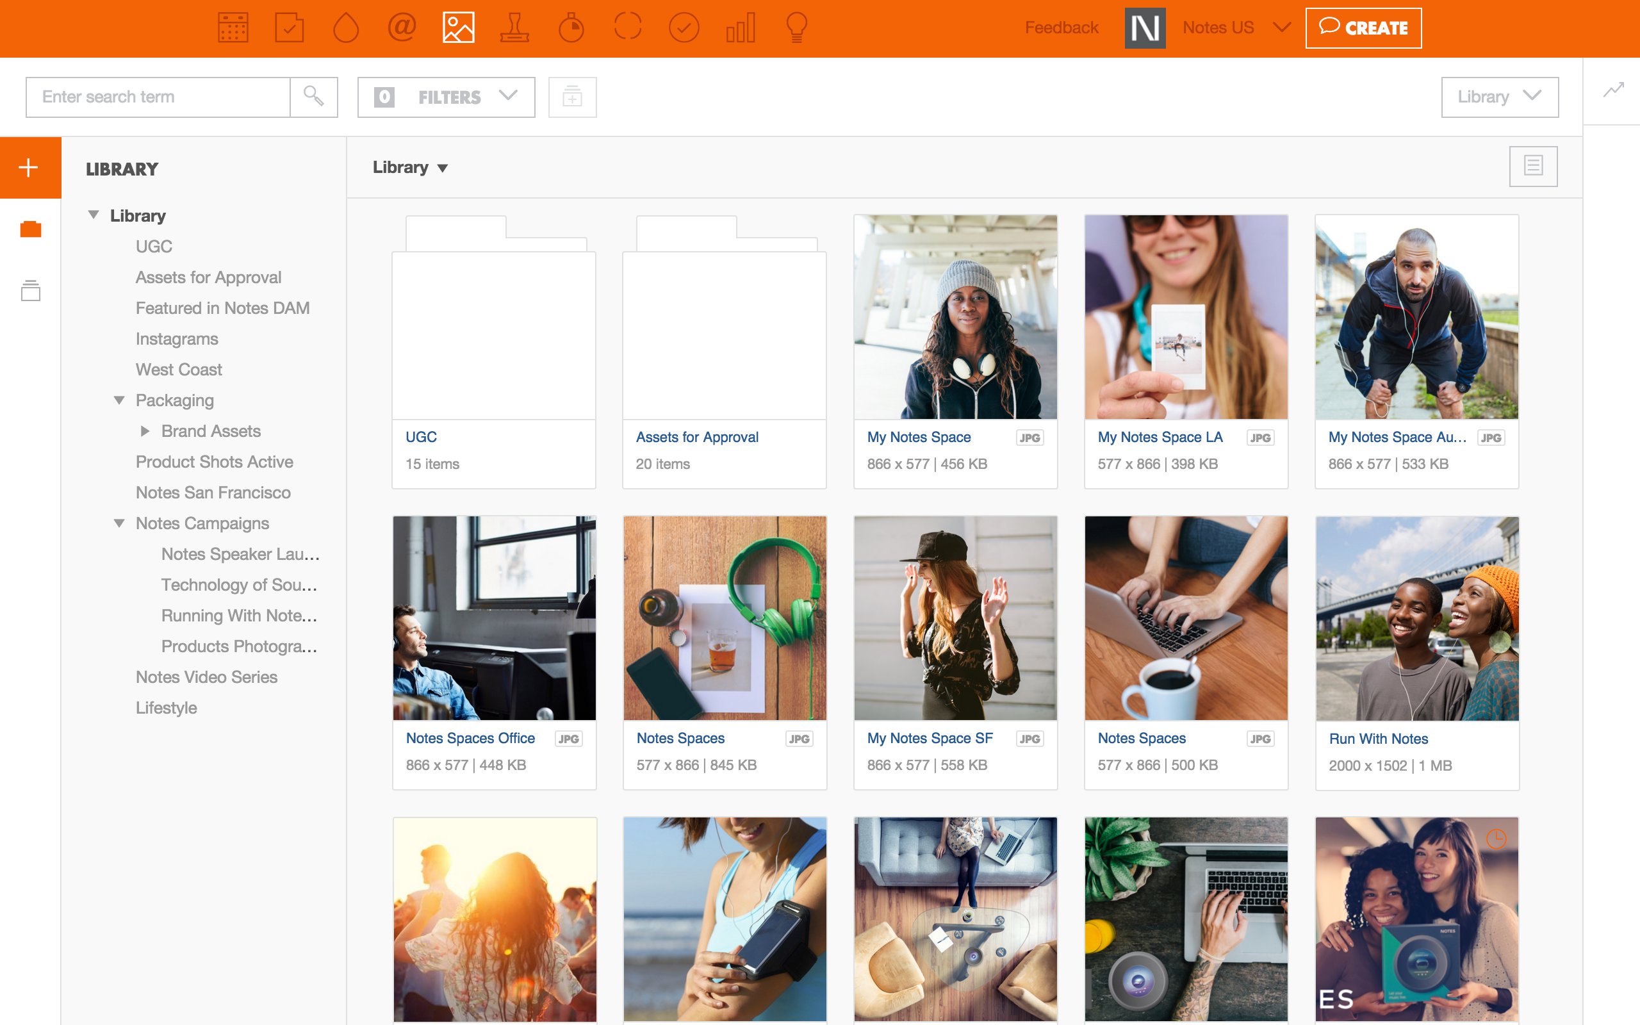Open the approval stamp icon
This screenshot has height=1025, width=1640.
(x=515, y=28)
